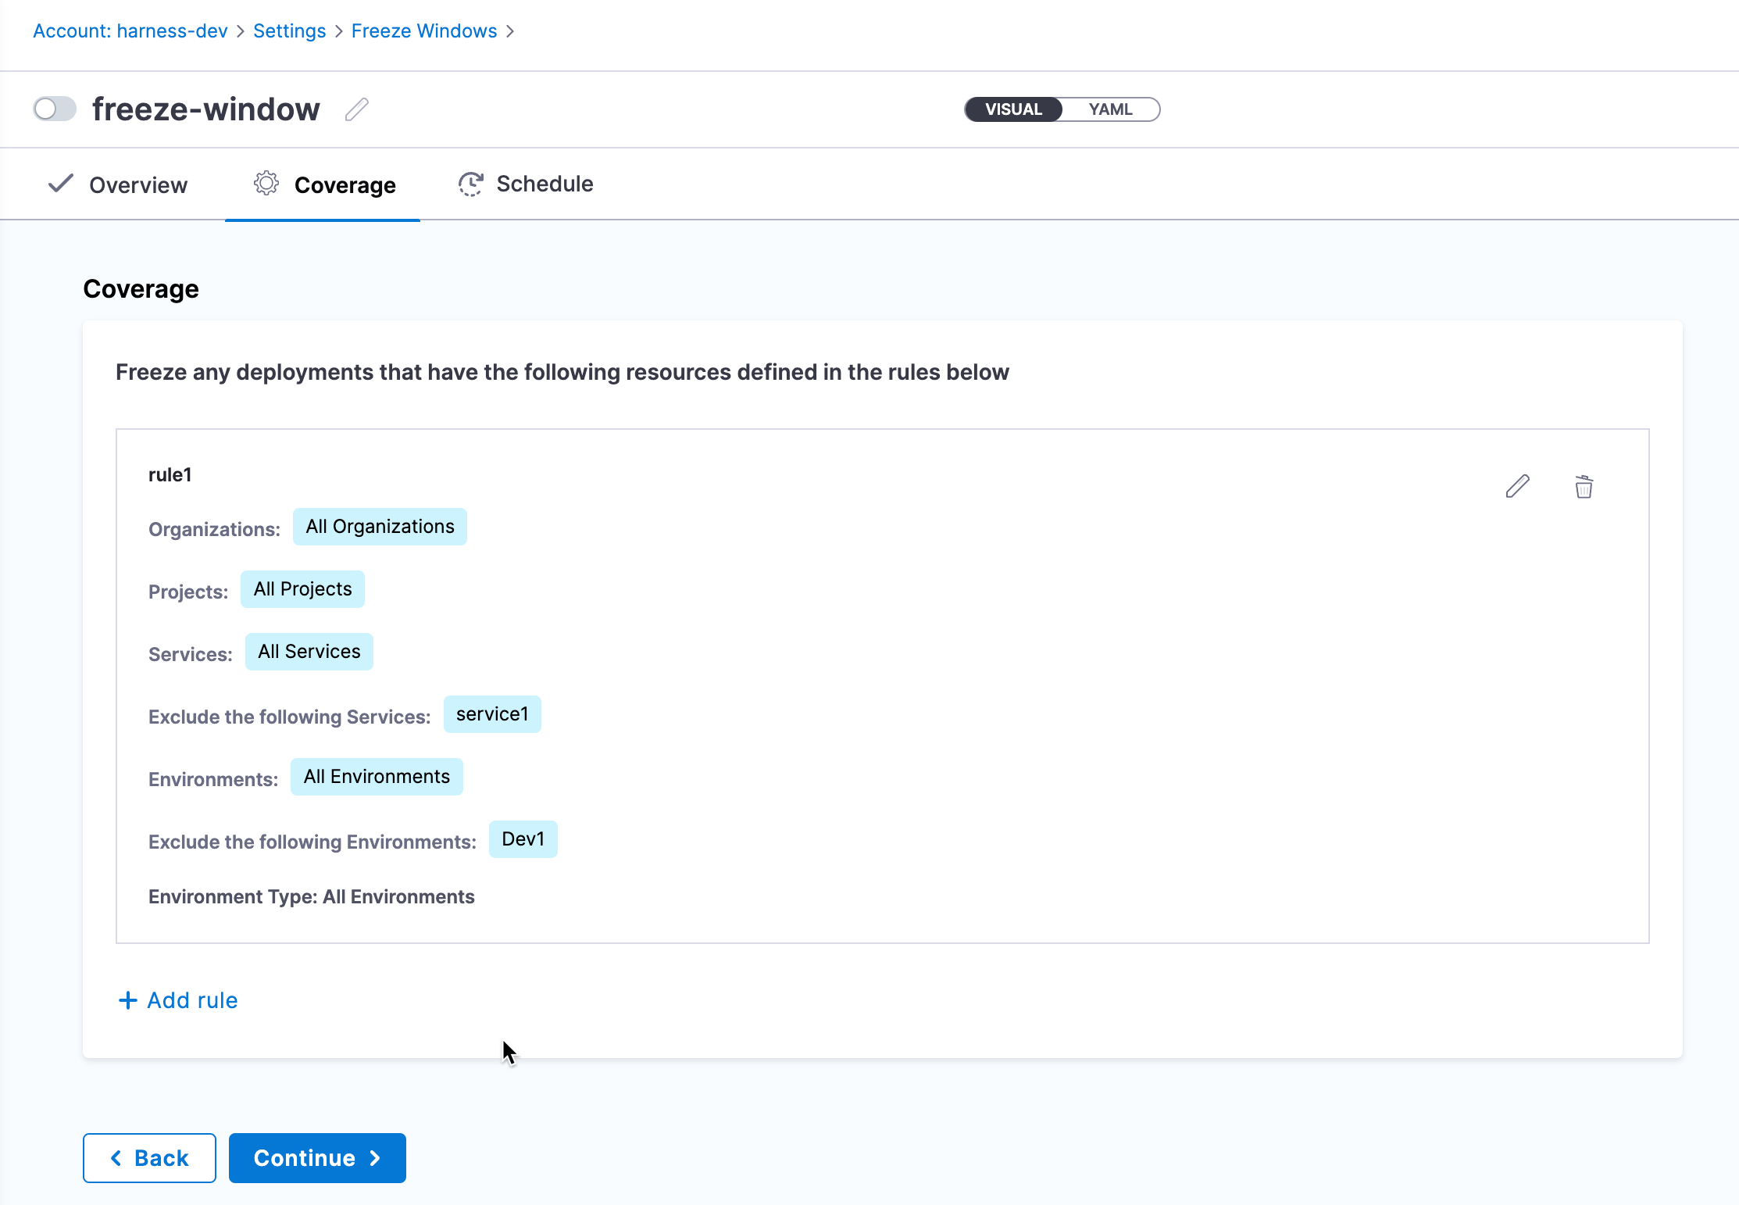Screen dimensions: 1739x1205
Task: Switch editor to YAML mode
Action: click(x=1110, y=109)
